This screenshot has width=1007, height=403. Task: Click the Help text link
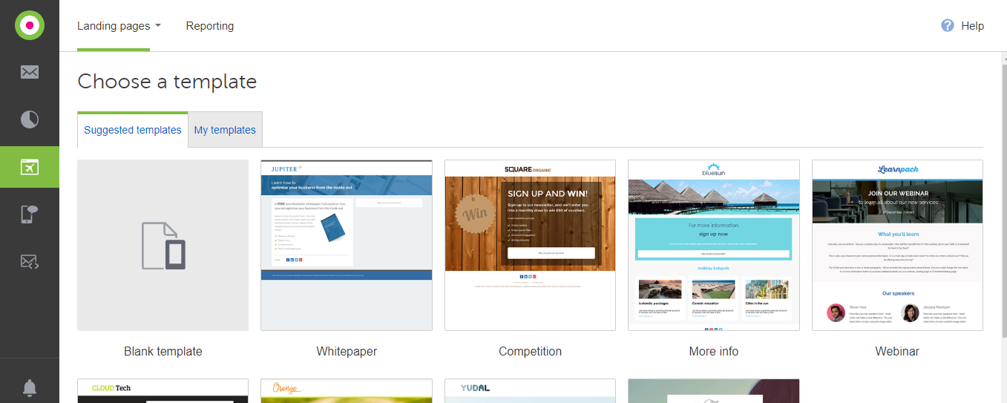tap(972, 26)
